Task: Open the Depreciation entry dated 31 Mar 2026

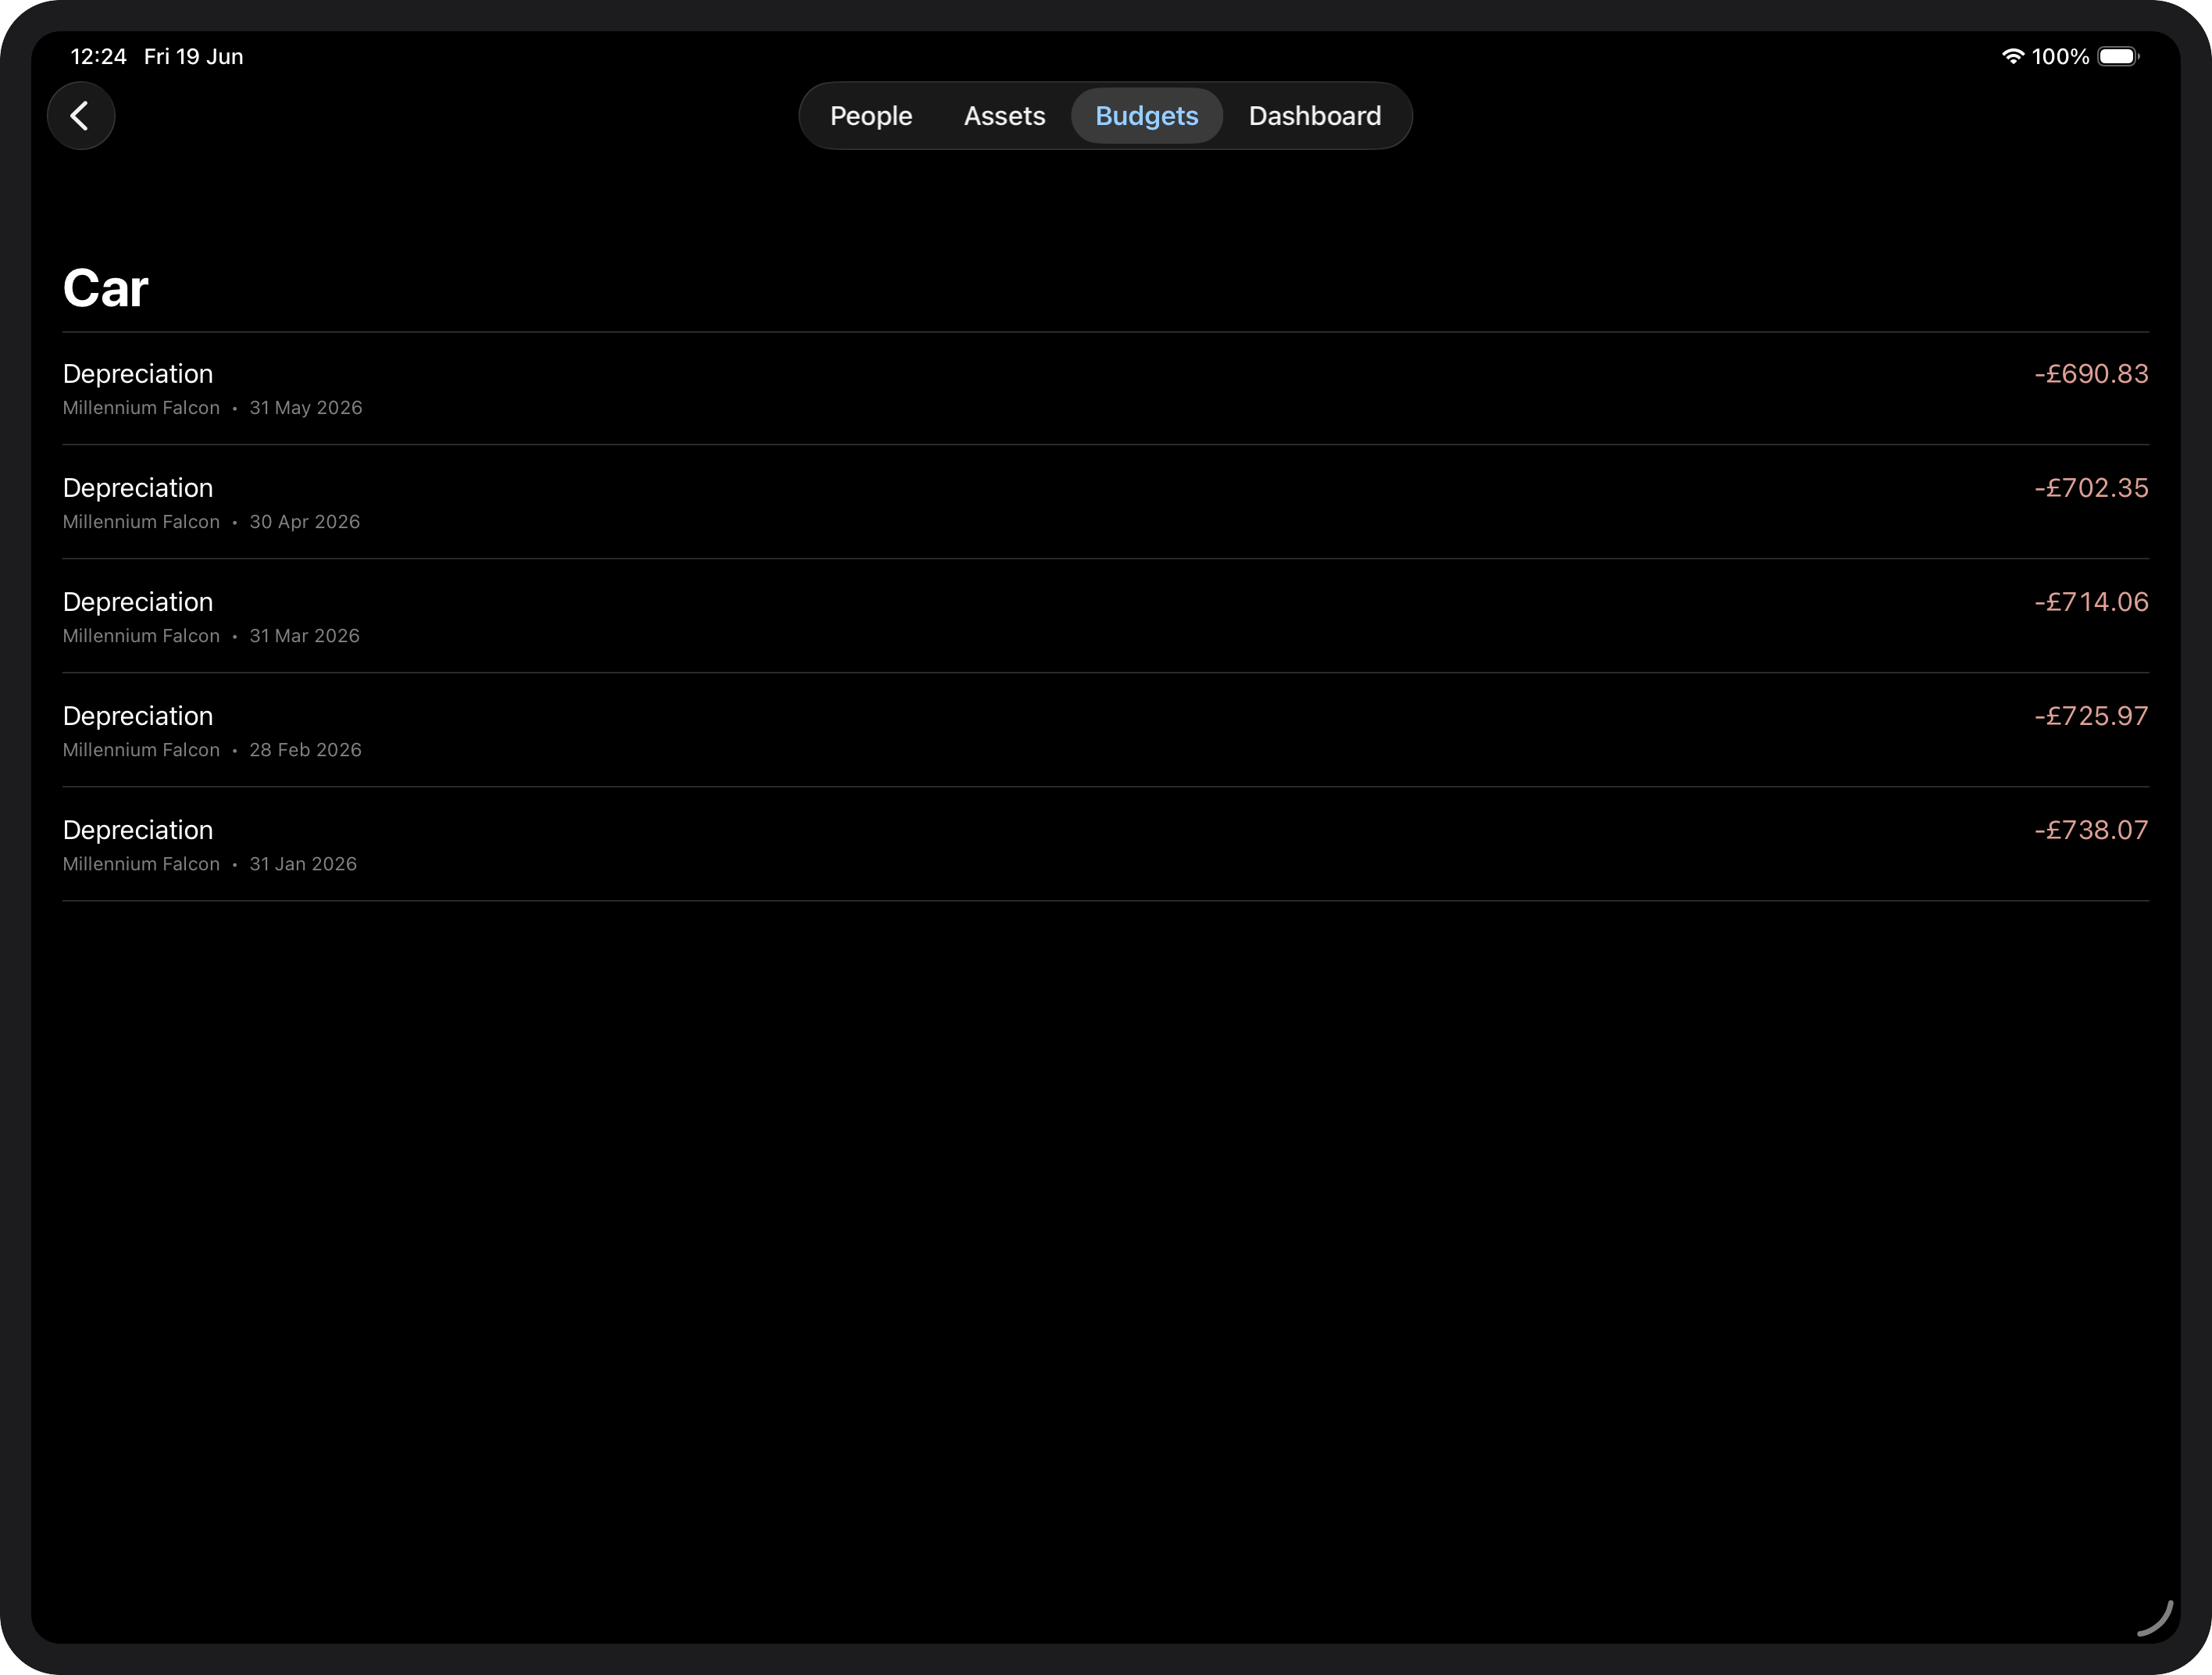Action: 1105,616
